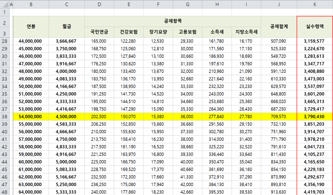Click monthly pay cell 4,500,000
The width and height of the screenshot is (333, 195).
coord(67,117)
